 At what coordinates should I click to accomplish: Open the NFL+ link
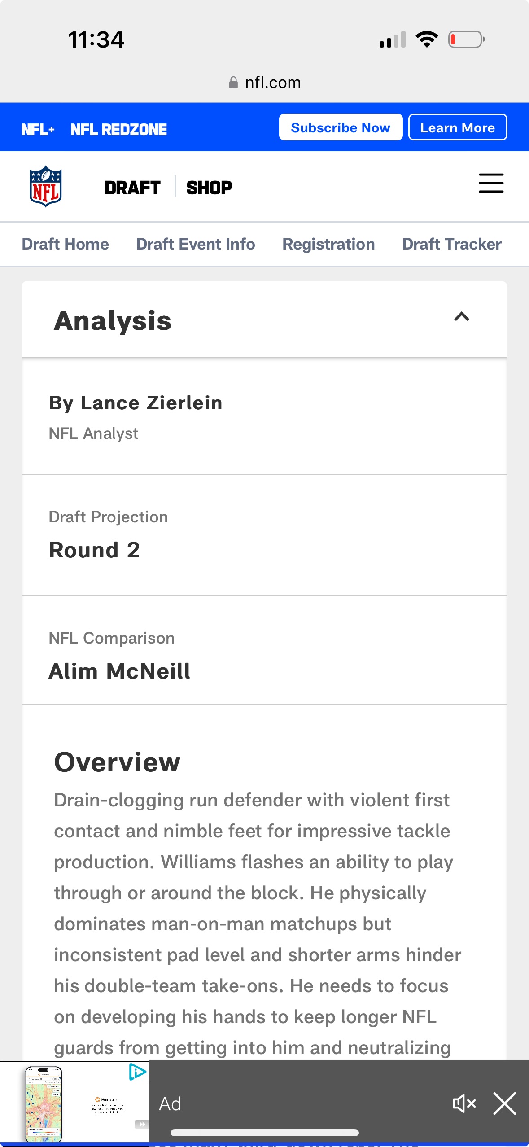[38, 130]
